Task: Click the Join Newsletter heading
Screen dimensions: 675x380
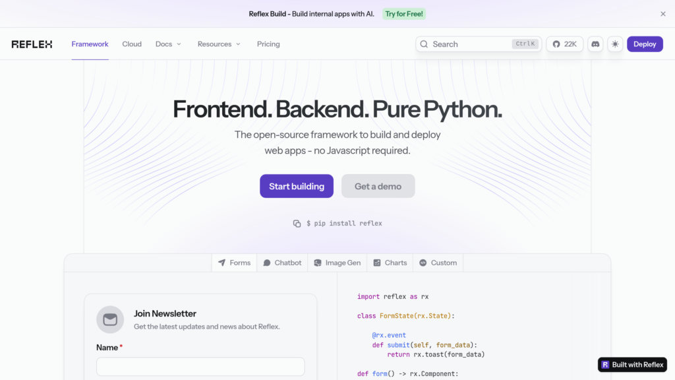Action: click(165, 313)
